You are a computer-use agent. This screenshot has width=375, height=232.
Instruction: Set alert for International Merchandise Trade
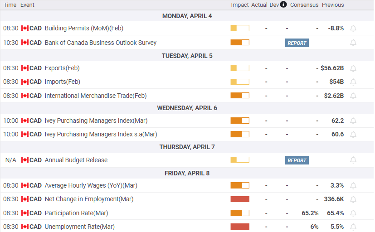pyautogui.click(x=353, y=96)
